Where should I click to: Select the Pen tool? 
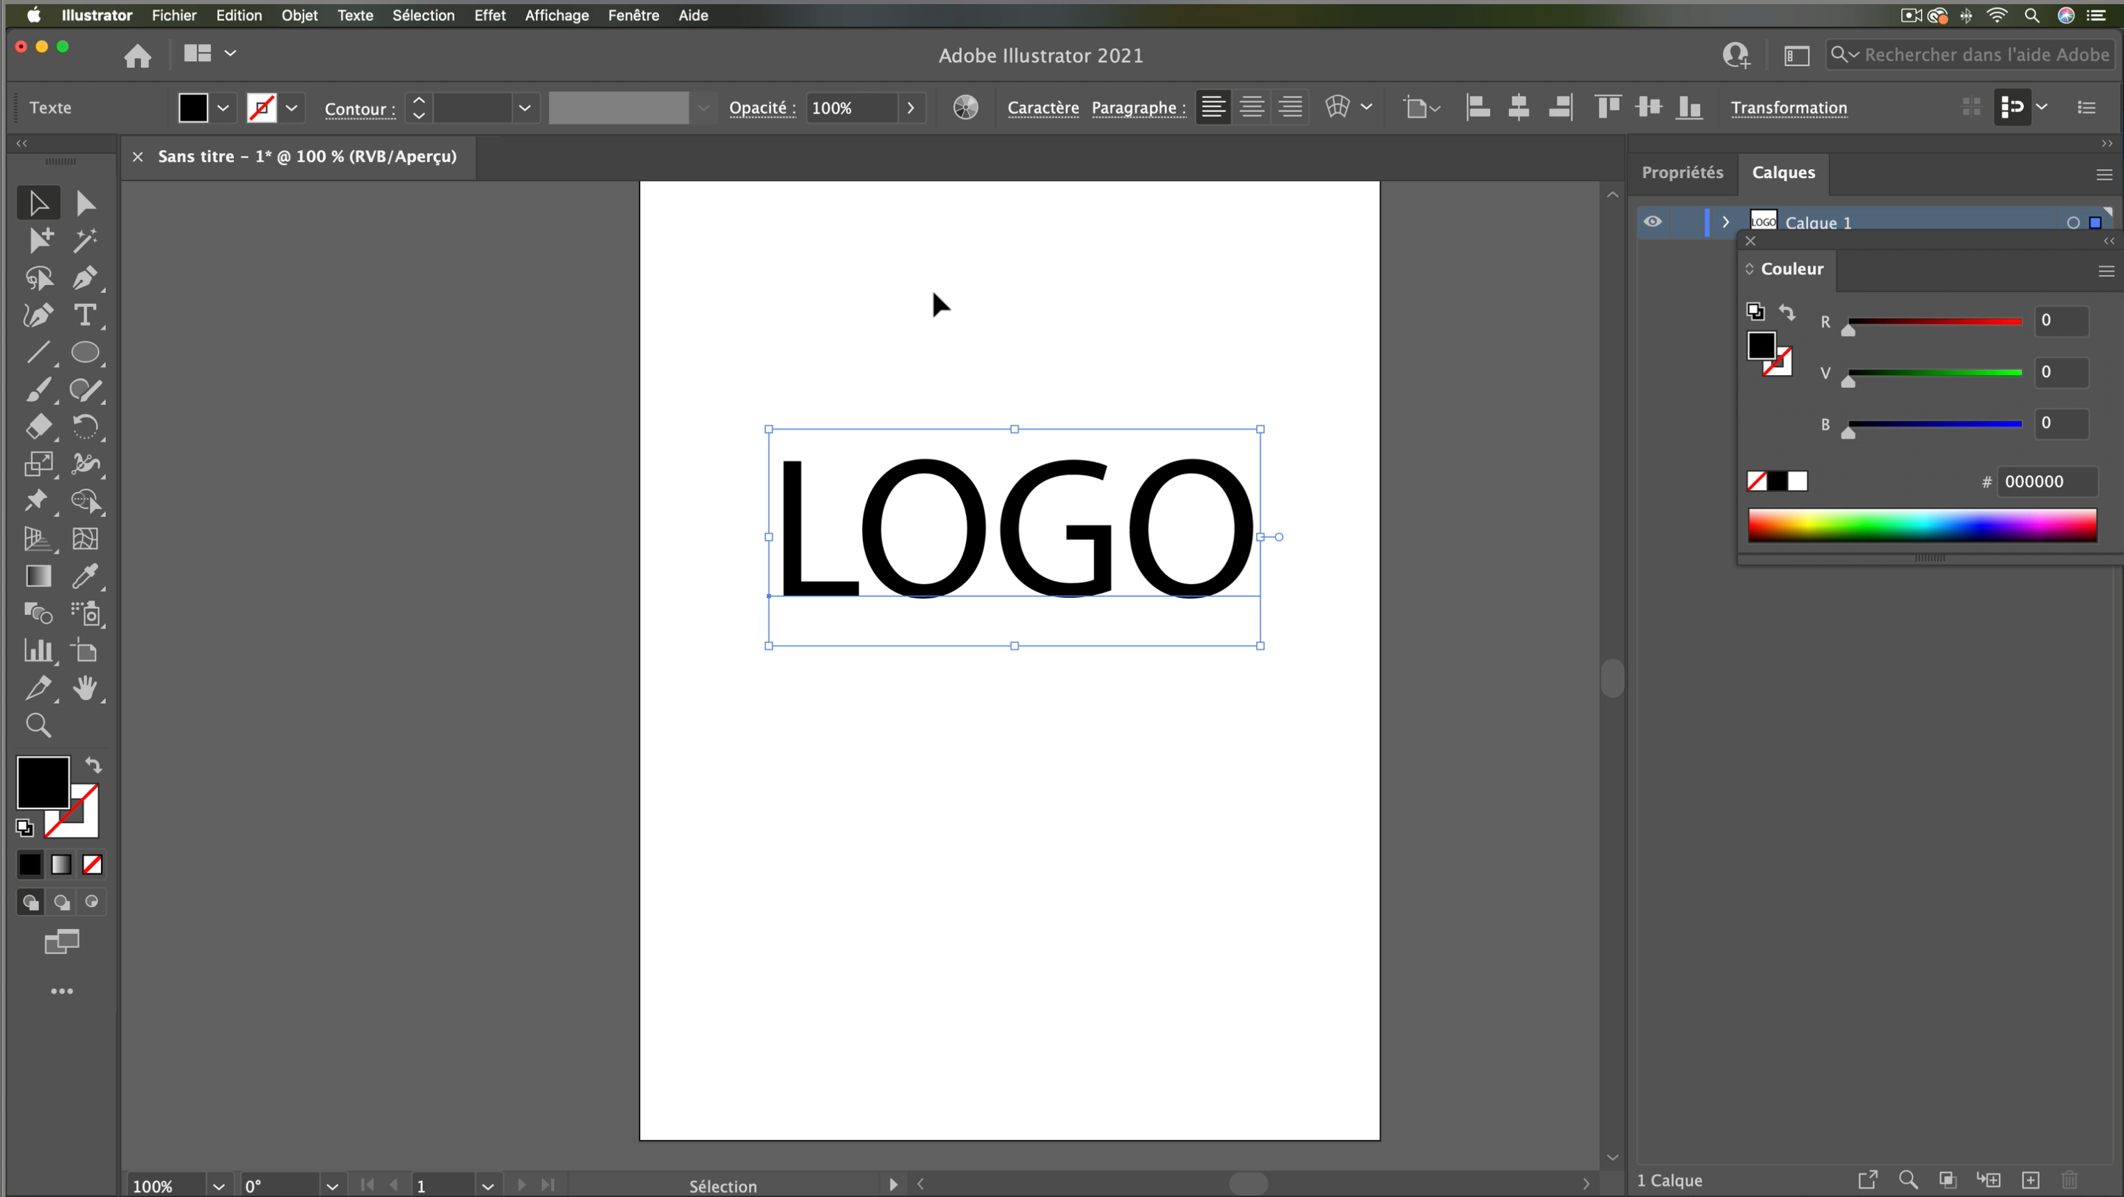point(84,278)
